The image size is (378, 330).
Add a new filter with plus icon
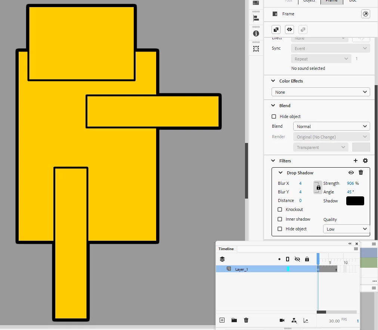pos(355,161)
